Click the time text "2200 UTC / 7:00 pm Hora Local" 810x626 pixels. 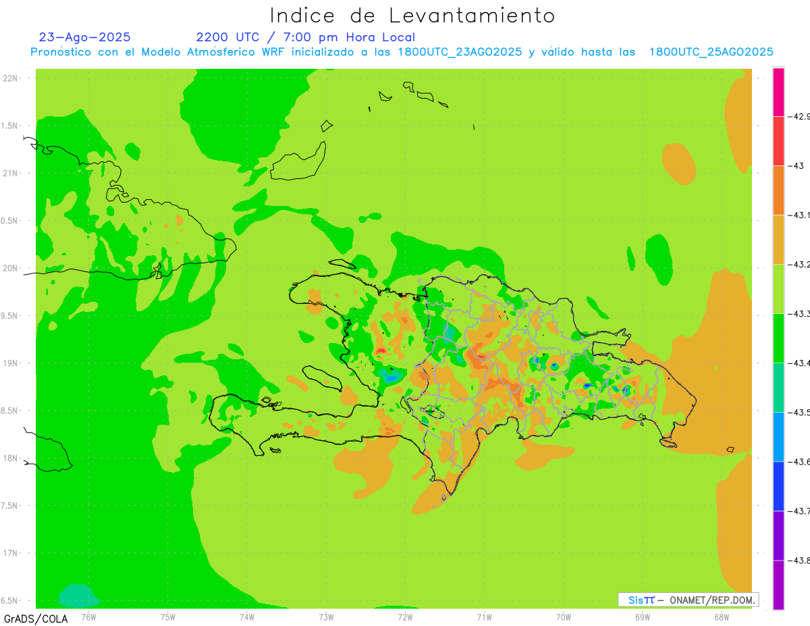coord(306,37)
